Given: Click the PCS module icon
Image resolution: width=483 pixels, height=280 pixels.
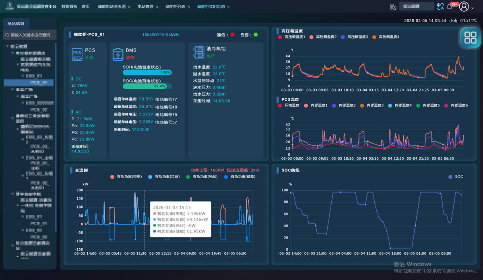Looking at the screenshot, I should [77, 54].
